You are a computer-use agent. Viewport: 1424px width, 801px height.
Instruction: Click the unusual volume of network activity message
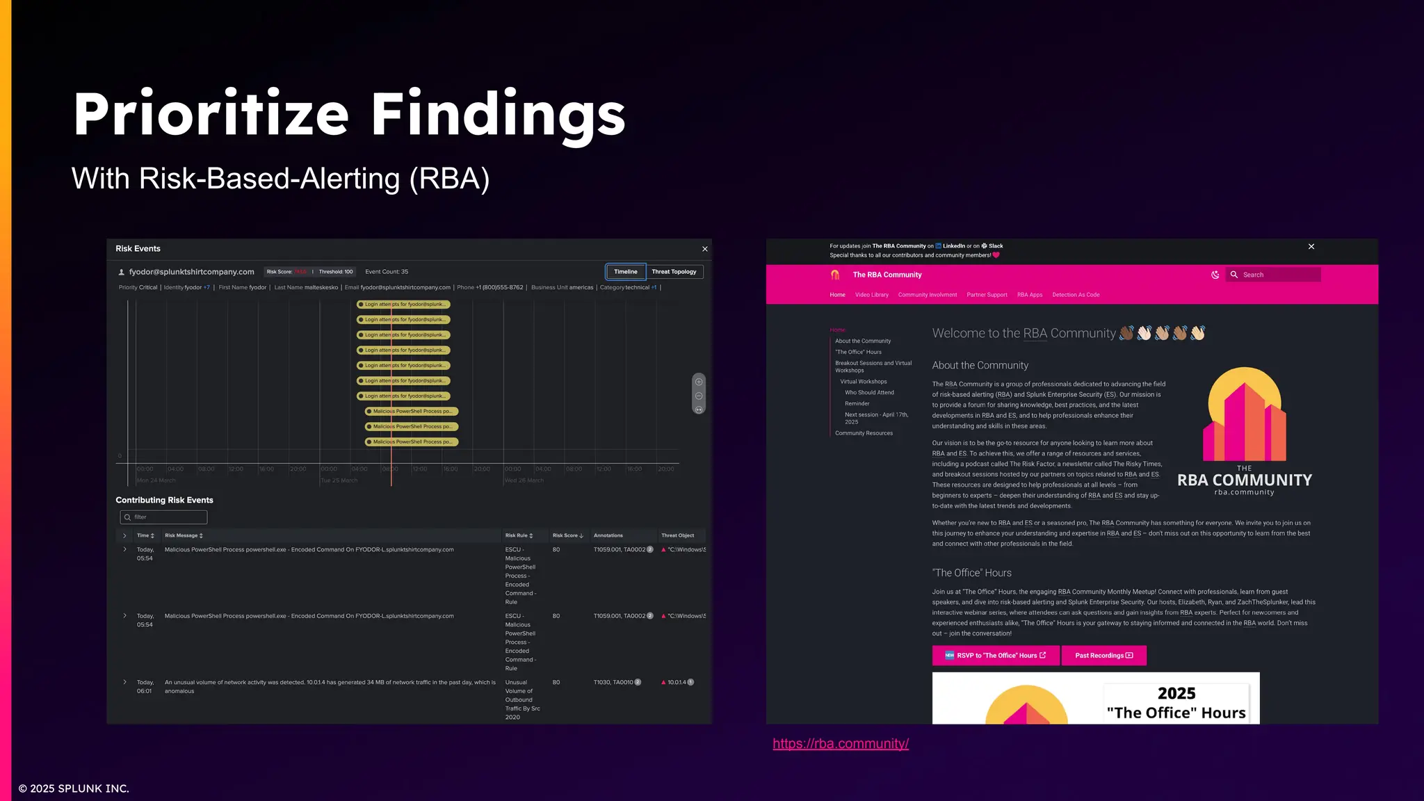(330, 686)
